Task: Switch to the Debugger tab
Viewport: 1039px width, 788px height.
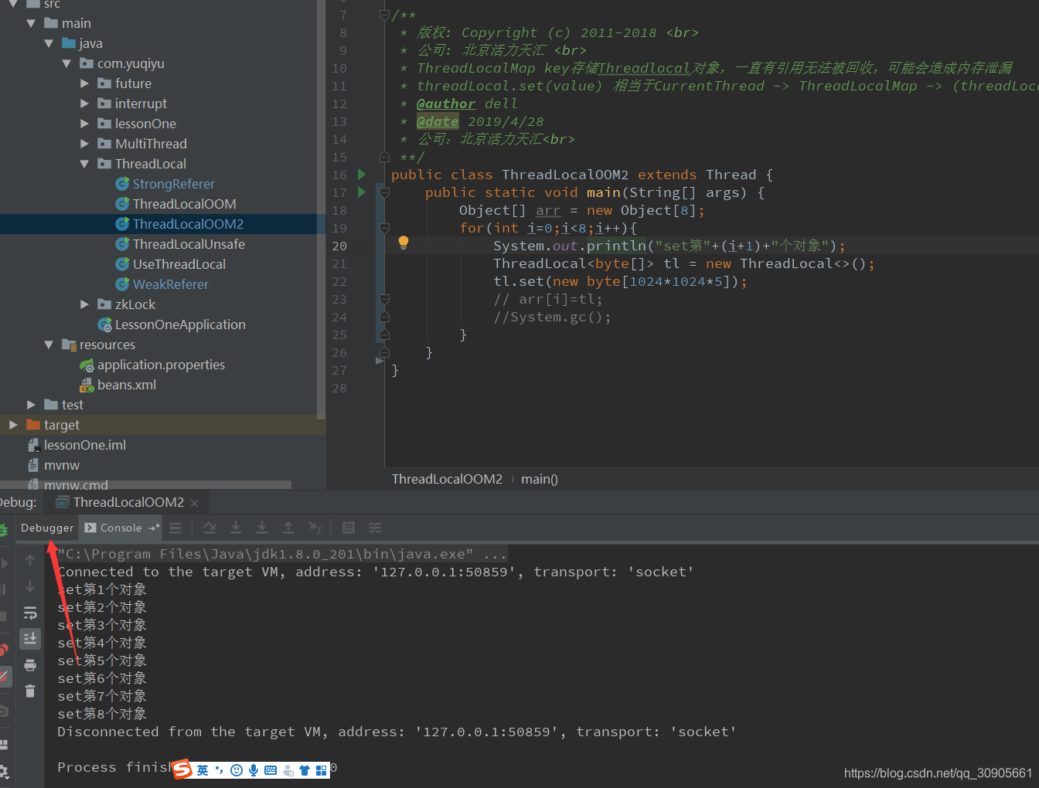Action: (x=47, y=528)
